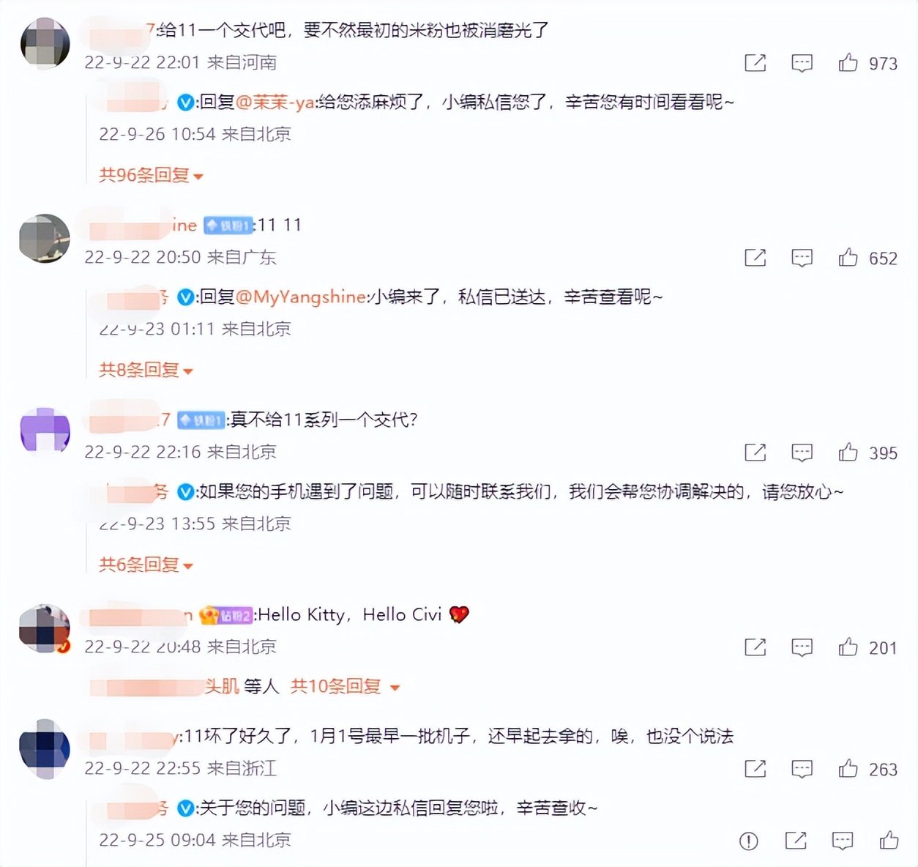Expand 共8条回复 replies
Viewport: 918px width, 867px height.
[x=146, y=370]
